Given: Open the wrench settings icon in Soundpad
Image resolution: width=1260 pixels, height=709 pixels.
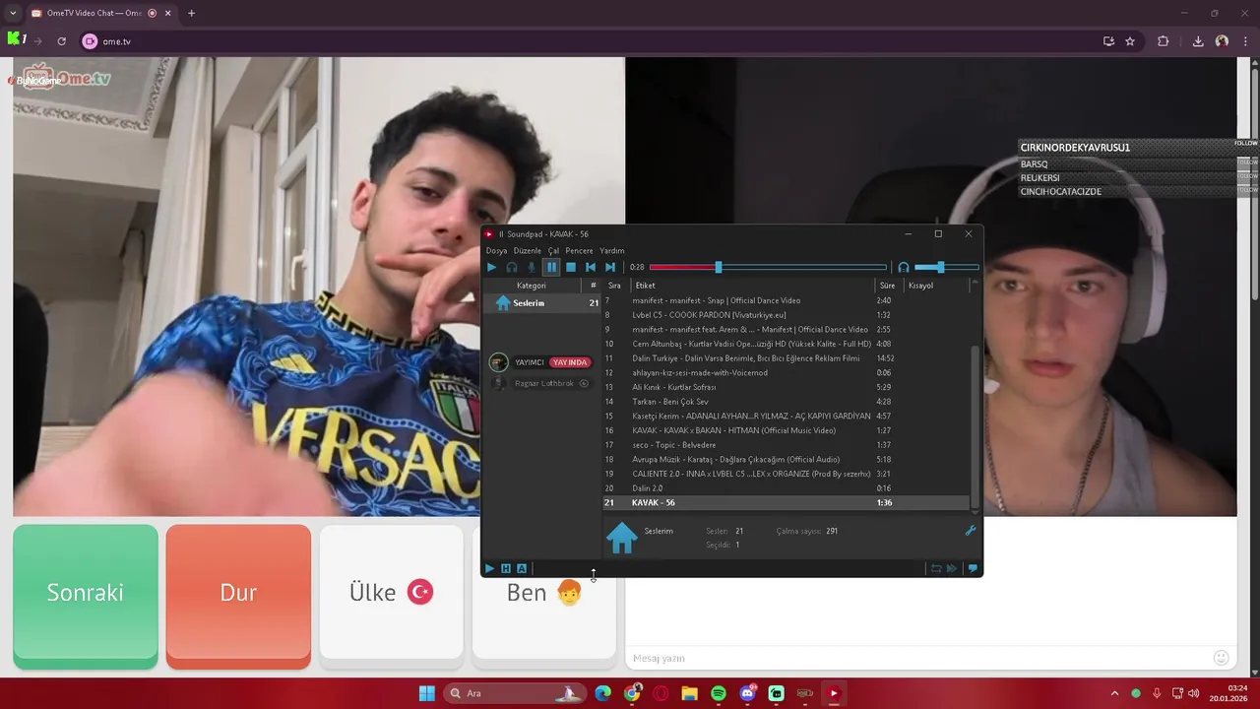Looking at the screenshot, I should (x=970, y=531).
